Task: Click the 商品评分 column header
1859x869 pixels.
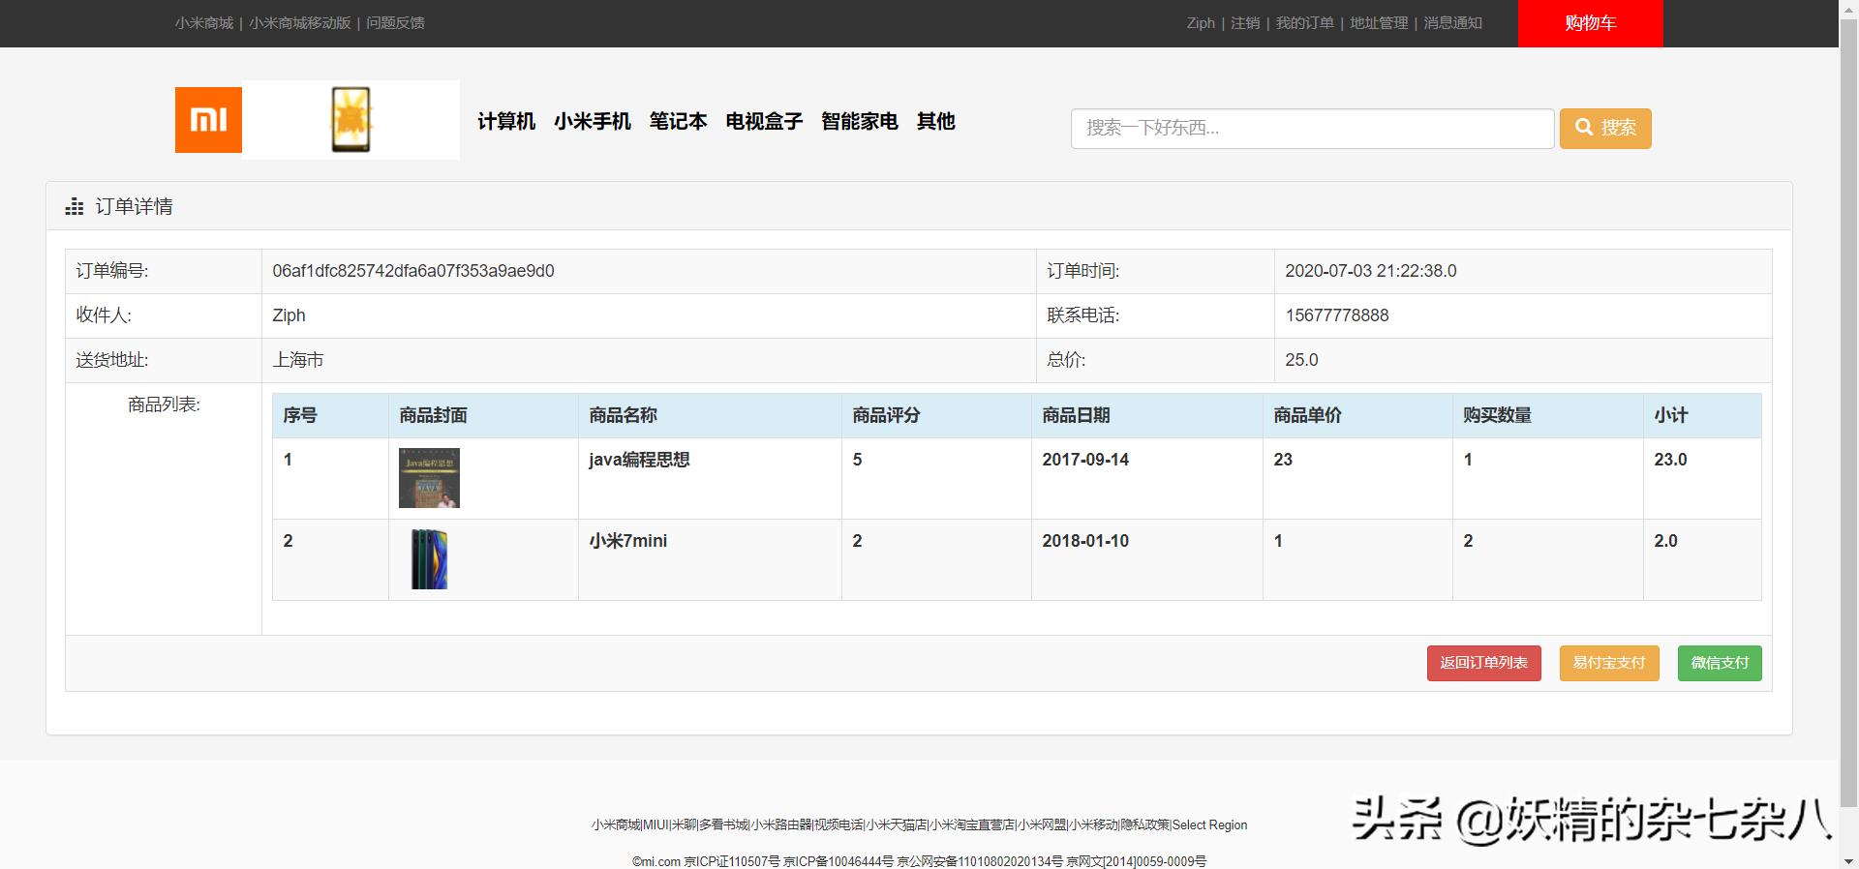Action: click(x=886, y=415)
